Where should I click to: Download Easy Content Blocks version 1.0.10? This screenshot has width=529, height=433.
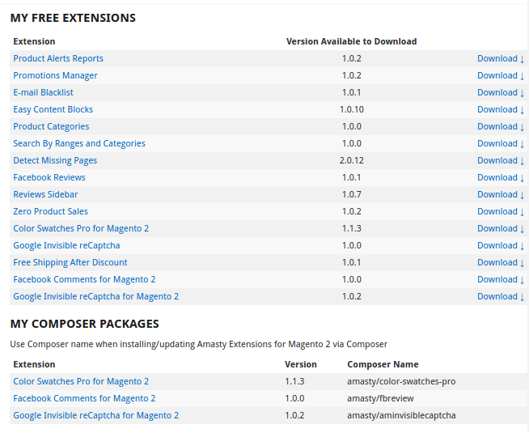point(501,109)
